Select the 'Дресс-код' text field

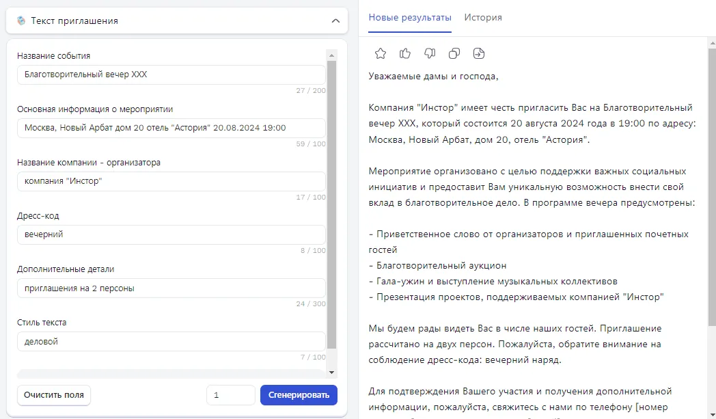(x=171, y=234)
